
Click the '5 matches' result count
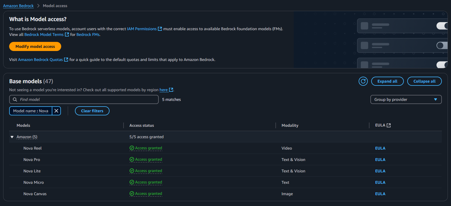click(x=172, y=99)
